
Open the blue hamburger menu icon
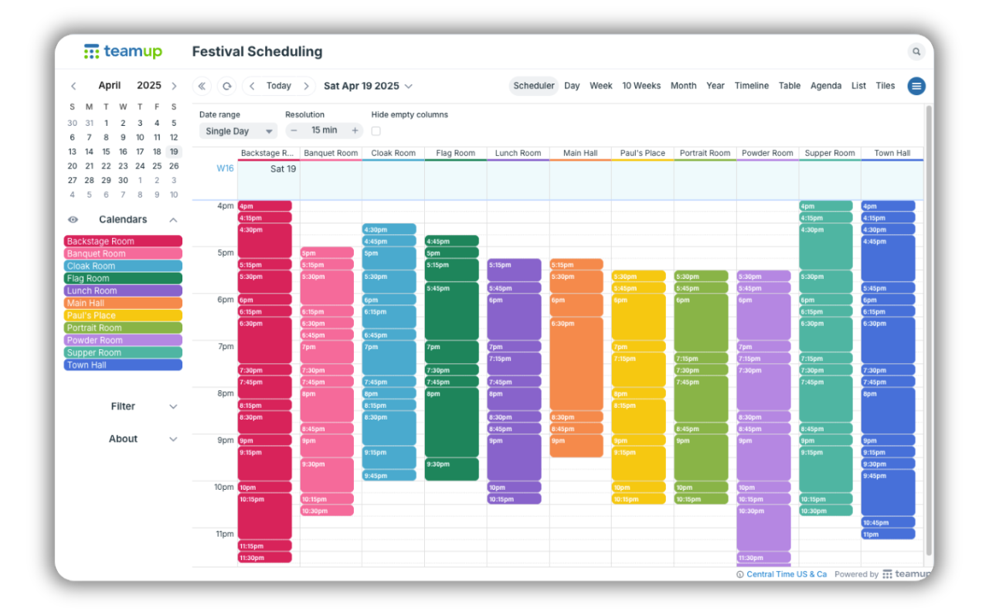916,86
